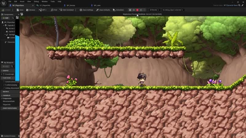Open the BP Character Base parent class link
246x138 pixels.
pyautogui.click(x=231, y=5)
